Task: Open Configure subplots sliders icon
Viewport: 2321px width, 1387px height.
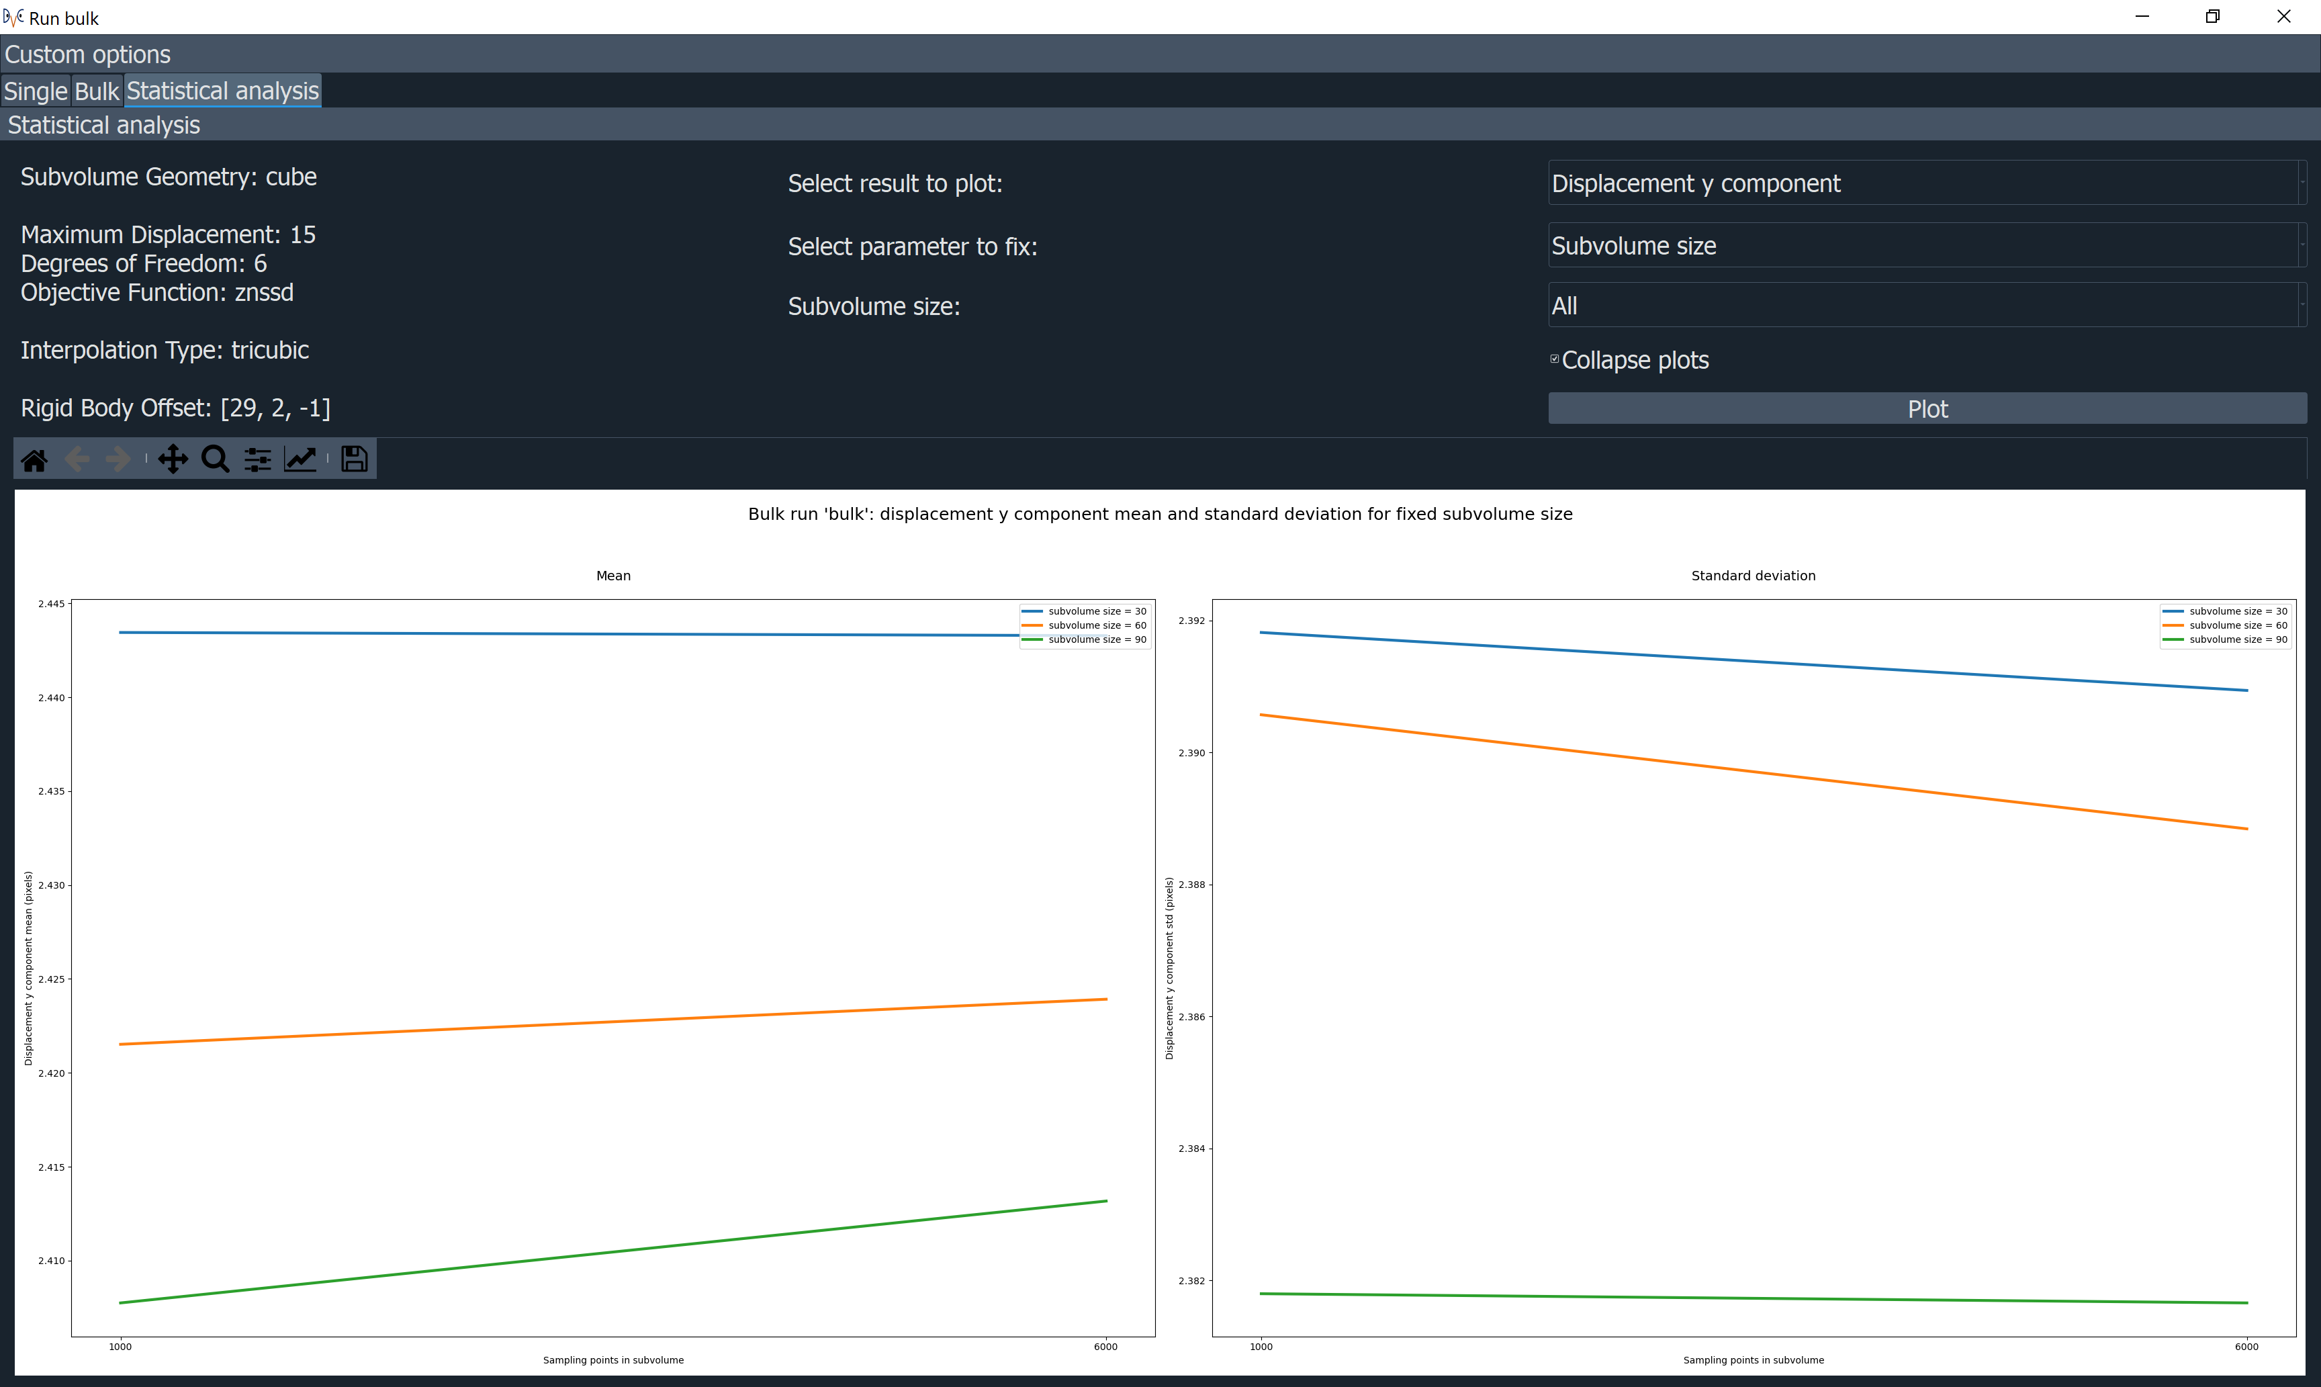Action: click(x=258, y=459)
